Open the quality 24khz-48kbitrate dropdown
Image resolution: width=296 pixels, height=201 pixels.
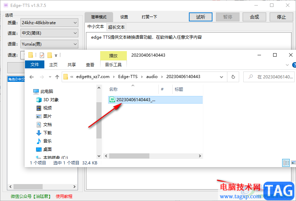coord(49,23)
